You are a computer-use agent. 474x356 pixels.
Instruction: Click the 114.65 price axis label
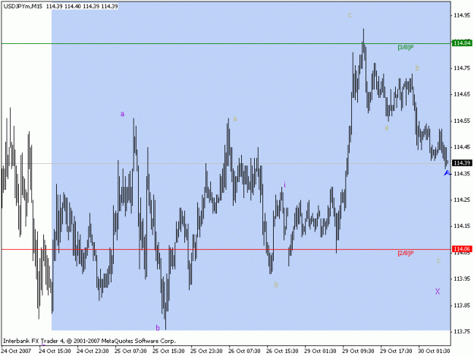pos(462,94)
